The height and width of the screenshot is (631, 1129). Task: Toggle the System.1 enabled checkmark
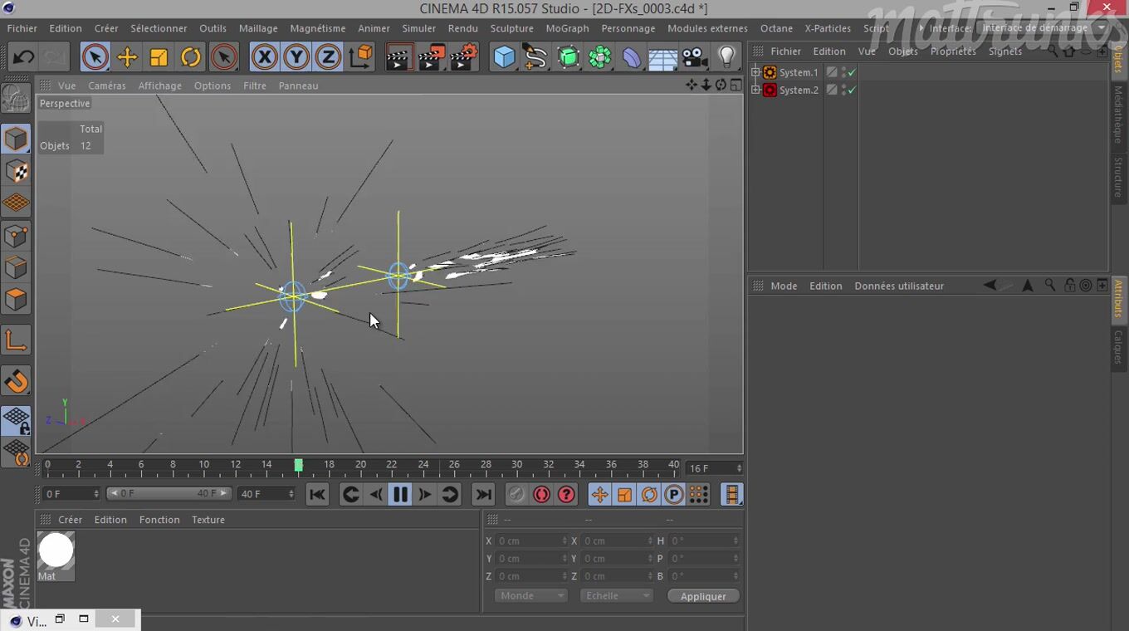click(x=852, y=72)
